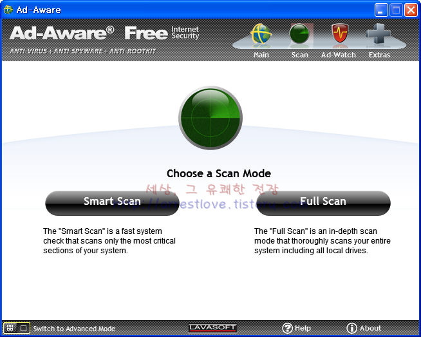
Task: Switch to advanced mode grid icon
Action: click(10, 328)
